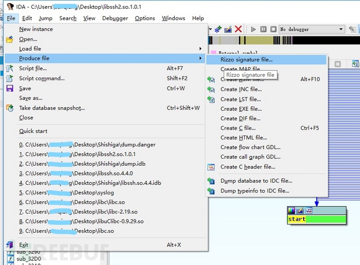Select Save as... entry
This screenshot has height=265, width=360.
point(105,98)
